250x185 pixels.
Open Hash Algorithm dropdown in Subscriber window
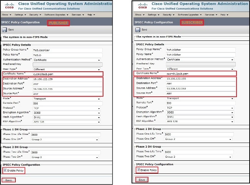click(x=200, y=117)
